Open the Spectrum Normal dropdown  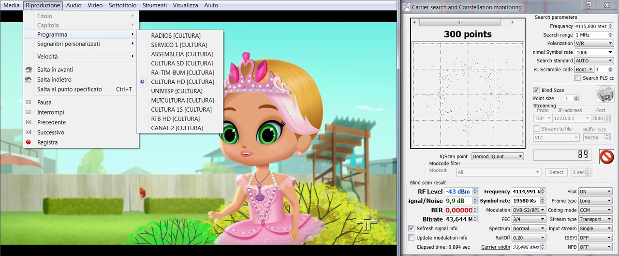tap(529, 228)
